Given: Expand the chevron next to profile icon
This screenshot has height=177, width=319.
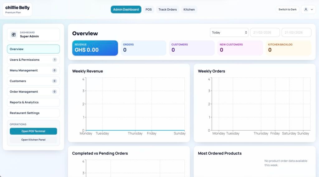Looking at the screenshot, I should click(312, 10).
